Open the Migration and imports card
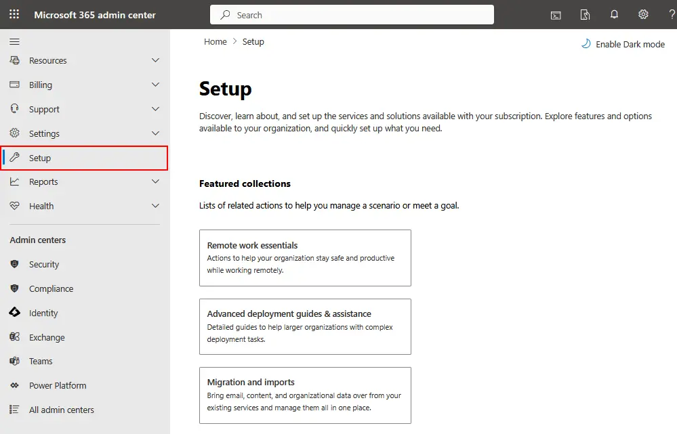 305,395
